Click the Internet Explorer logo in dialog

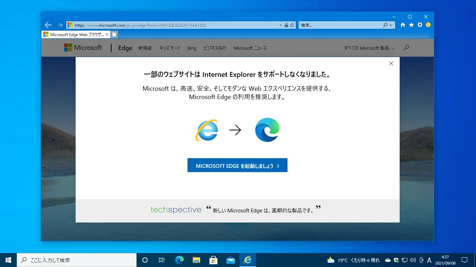pyautogui.click(x=207, y=130)
